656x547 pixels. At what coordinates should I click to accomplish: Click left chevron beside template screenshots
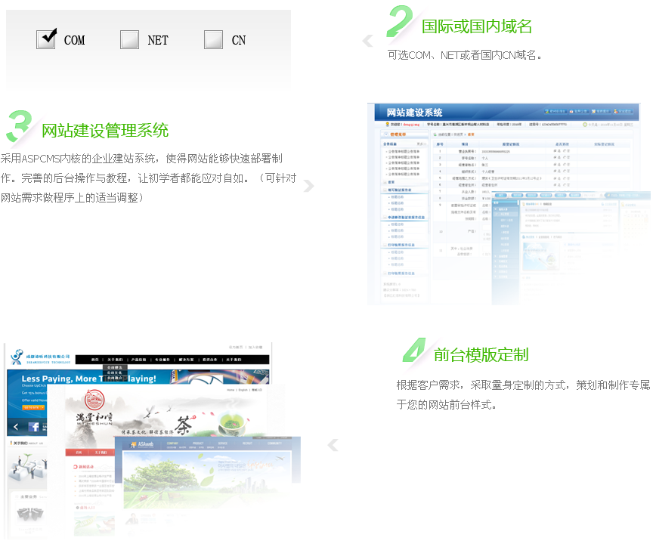(x=333, y=446)
